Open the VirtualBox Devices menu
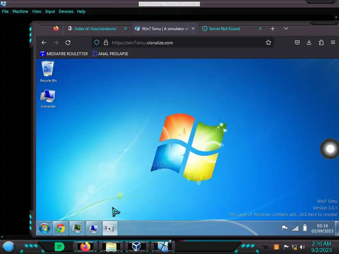This screenshot has height=254, width=339. coord(66,12)
